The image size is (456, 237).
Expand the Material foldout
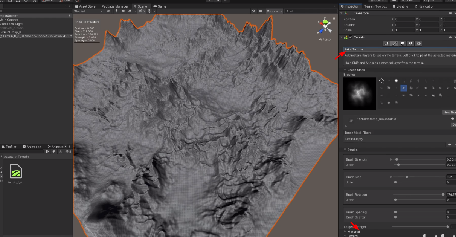tap(345, 231)
